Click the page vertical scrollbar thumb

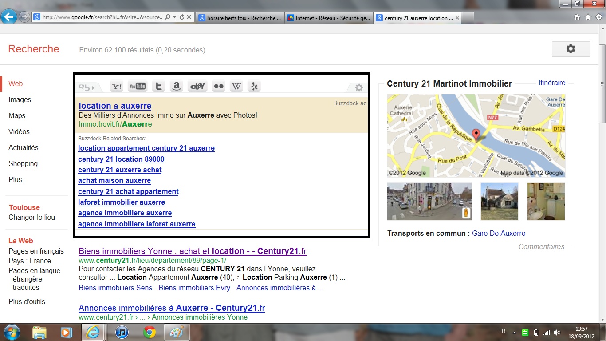pos(602,84)
